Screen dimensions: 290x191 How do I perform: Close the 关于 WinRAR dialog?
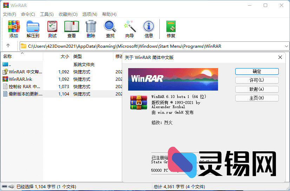pyautogui.click(x=280, y=57)
